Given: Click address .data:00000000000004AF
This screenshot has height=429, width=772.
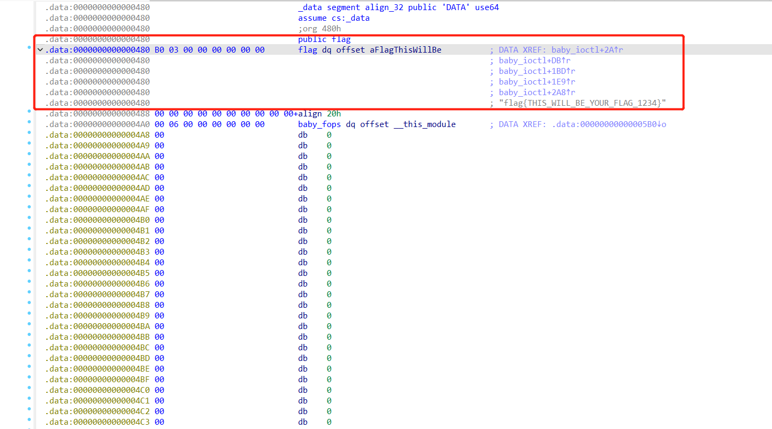Looking at the screenshot, I should click(97, 209).
